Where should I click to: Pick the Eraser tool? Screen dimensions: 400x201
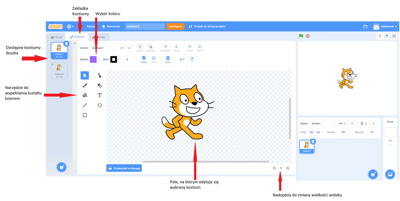(100, 85)
